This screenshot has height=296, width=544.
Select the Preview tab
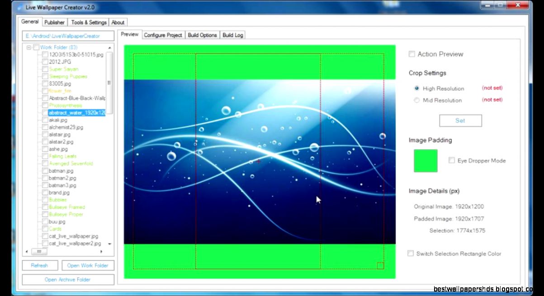(129, 34)
